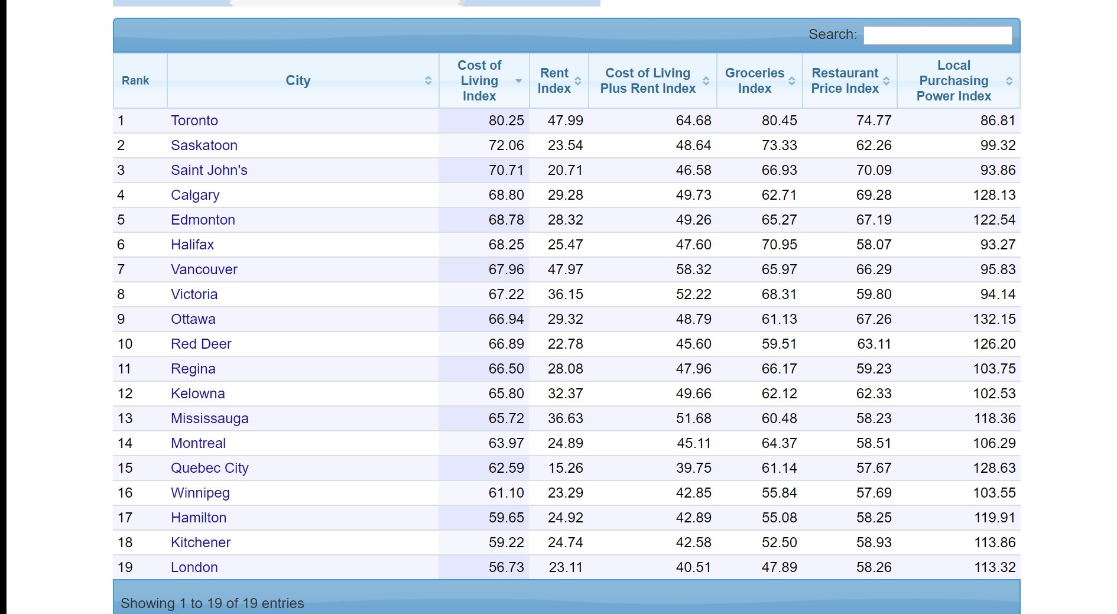Select Kitchener's groceries index 52.50

780,542
